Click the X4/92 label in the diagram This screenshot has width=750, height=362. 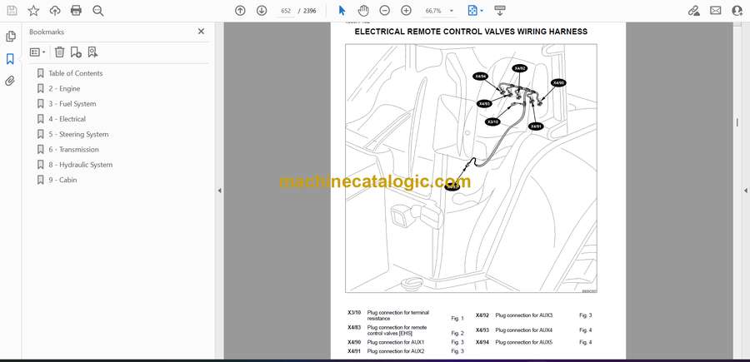pos(519,68)
